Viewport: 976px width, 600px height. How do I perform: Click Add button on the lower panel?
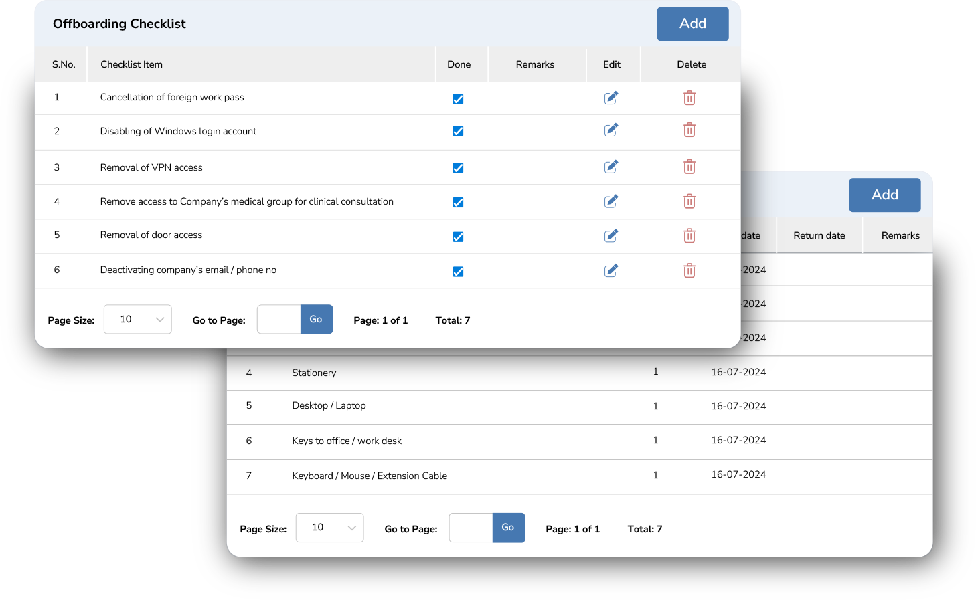click(884, 195)
